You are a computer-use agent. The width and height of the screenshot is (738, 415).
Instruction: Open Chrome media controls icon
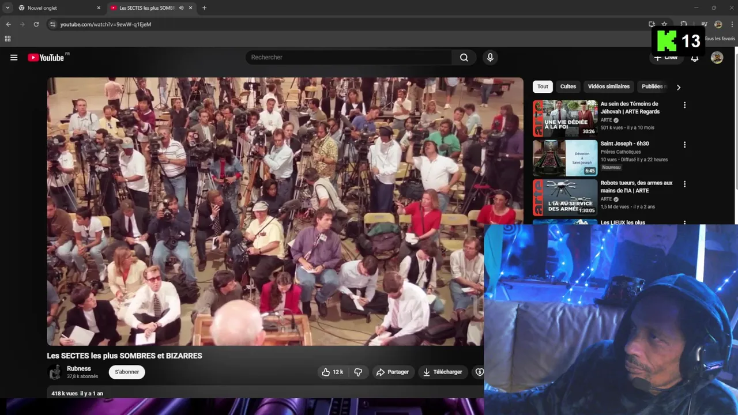704,24
